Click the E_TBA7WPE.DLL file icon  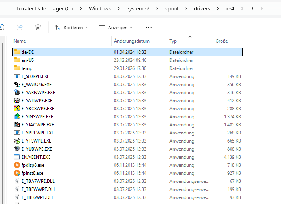pos(17,181)
